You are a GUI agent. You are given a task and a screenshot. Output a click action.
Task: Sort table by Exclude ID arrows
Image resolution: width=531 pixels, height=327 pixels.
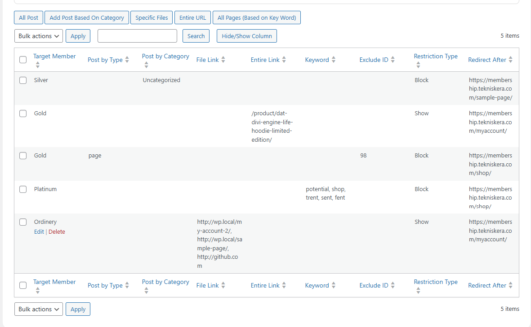(393, 60)
